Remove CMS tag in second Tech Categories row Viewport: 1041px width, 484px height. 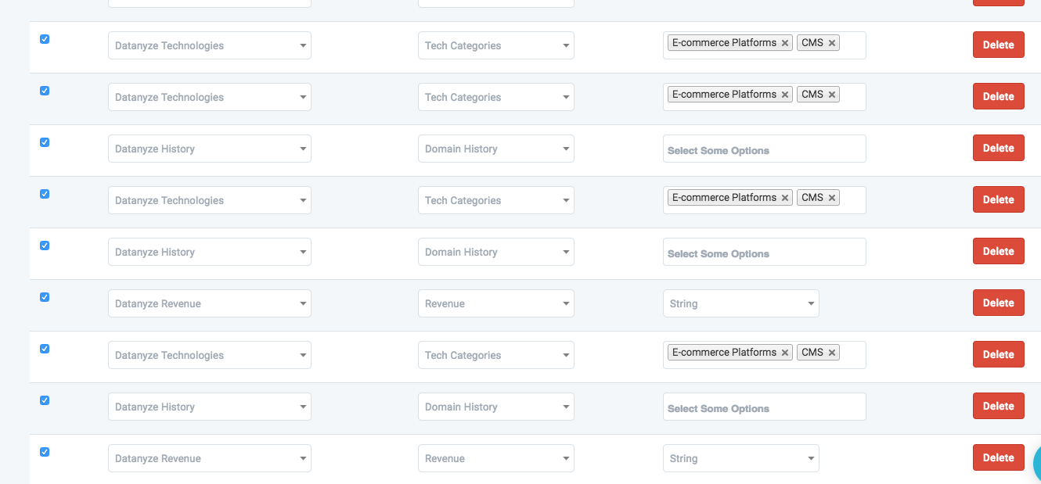click(x=831, y=95)
